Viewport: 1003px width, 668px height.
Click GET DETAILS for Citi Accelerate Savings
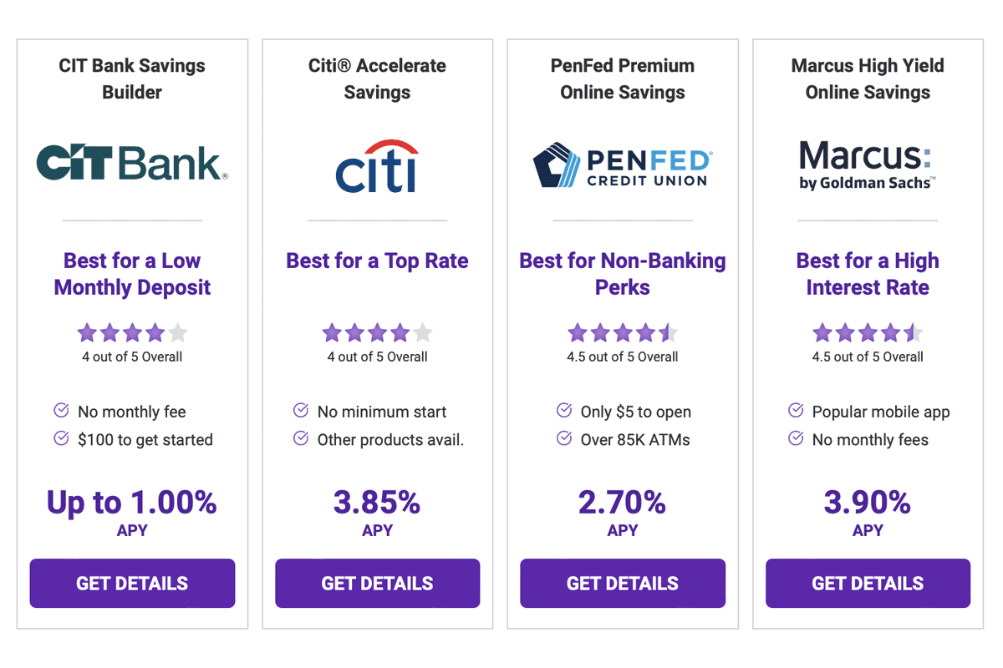point(377,583)
